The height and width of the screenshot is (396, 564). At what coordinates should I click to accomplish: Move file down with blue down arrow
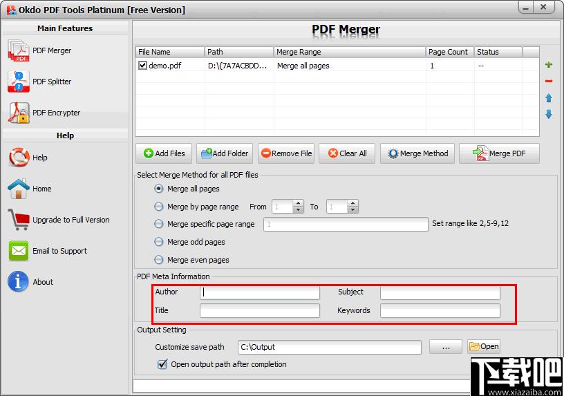point(549,114)
